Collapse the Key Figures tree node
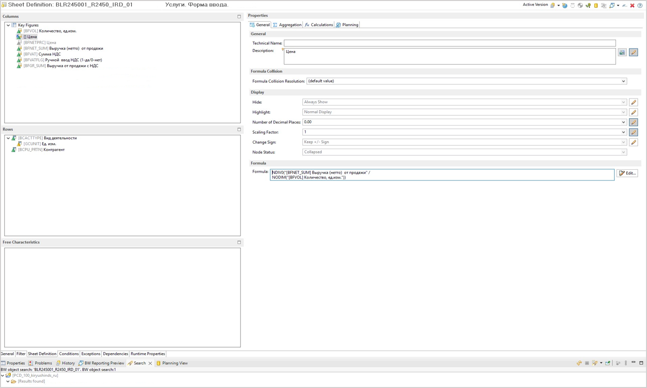Image resolution: width=647 pixels, height=388 pixels. [8, 25]
